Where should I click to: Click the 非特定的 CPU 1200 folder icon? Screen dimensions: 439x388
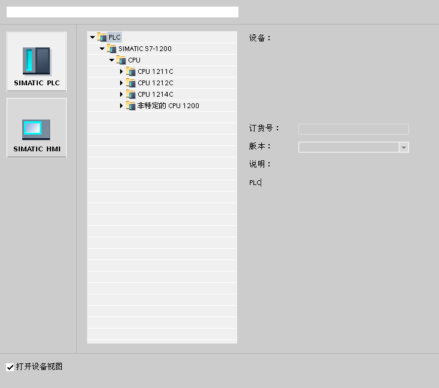tap(131, 106)
